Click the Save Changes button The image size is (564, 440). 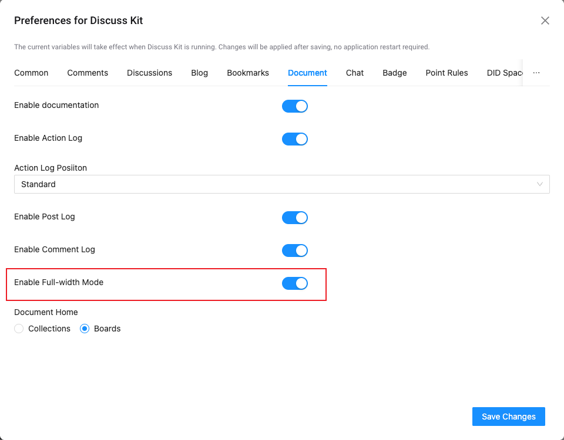click(508, 417)
